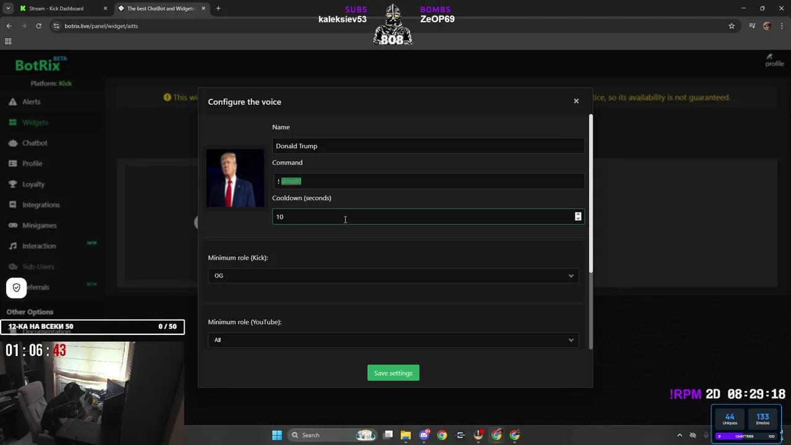The width and height of the screenshot is (791, 445).
Task: Open Chatbot in the sidebar
Action: point(35,143)
